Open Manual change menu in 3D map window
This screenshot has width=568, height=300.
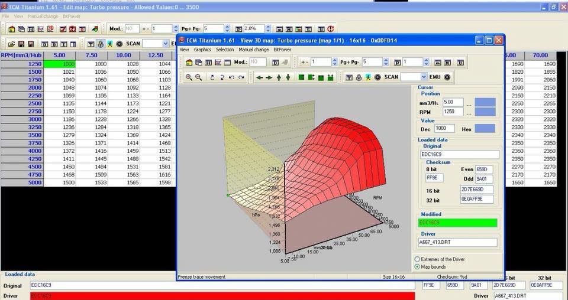click(254, 50)
